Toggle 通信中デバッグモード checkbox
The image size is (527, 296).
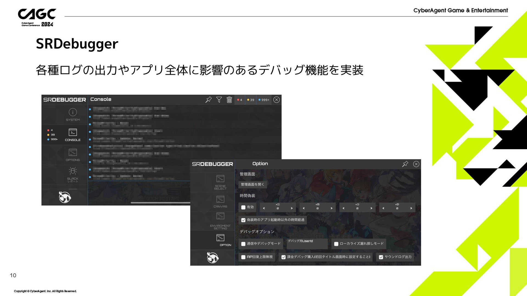[243, 244]
